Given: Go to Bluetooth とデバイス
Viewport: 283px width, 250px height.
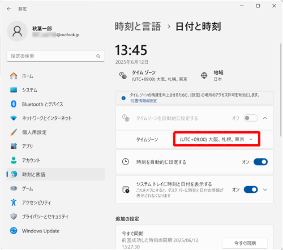Looking at the screenshot, I should point(55,104).
